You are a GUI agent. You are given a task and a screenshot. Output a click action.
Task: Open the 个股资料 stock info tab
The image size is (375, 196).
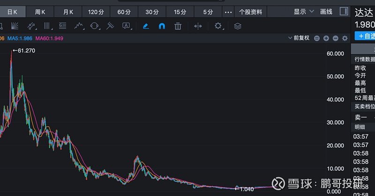coord(250,12)
